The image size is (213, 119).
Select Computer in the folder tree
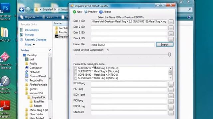(36, 68)
